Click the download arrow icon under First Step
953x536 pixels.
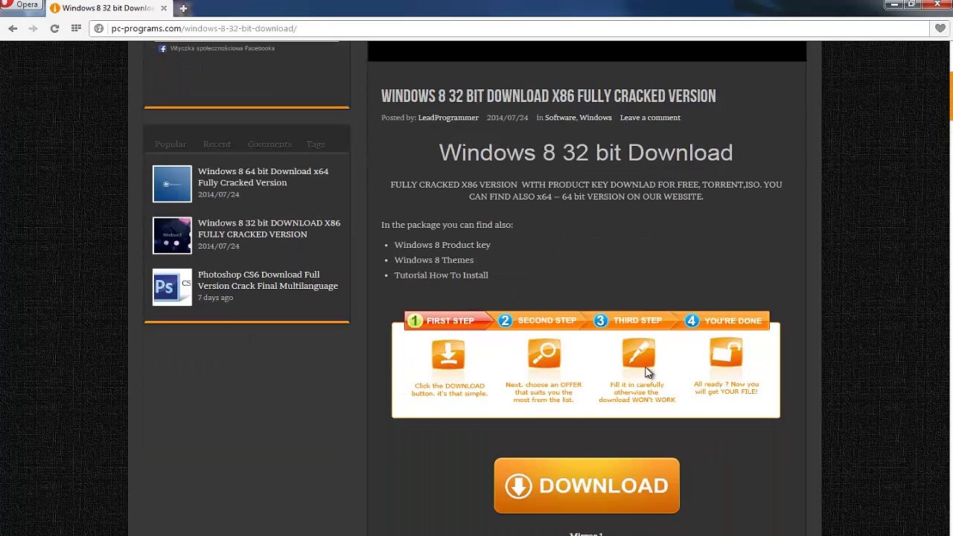pos(448,354)
